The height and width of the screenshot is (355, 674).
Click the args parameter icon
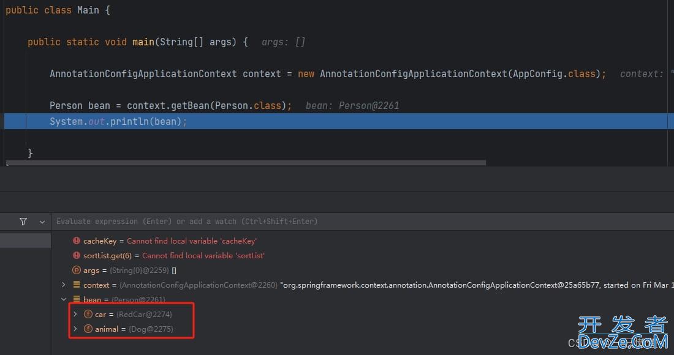77,271
